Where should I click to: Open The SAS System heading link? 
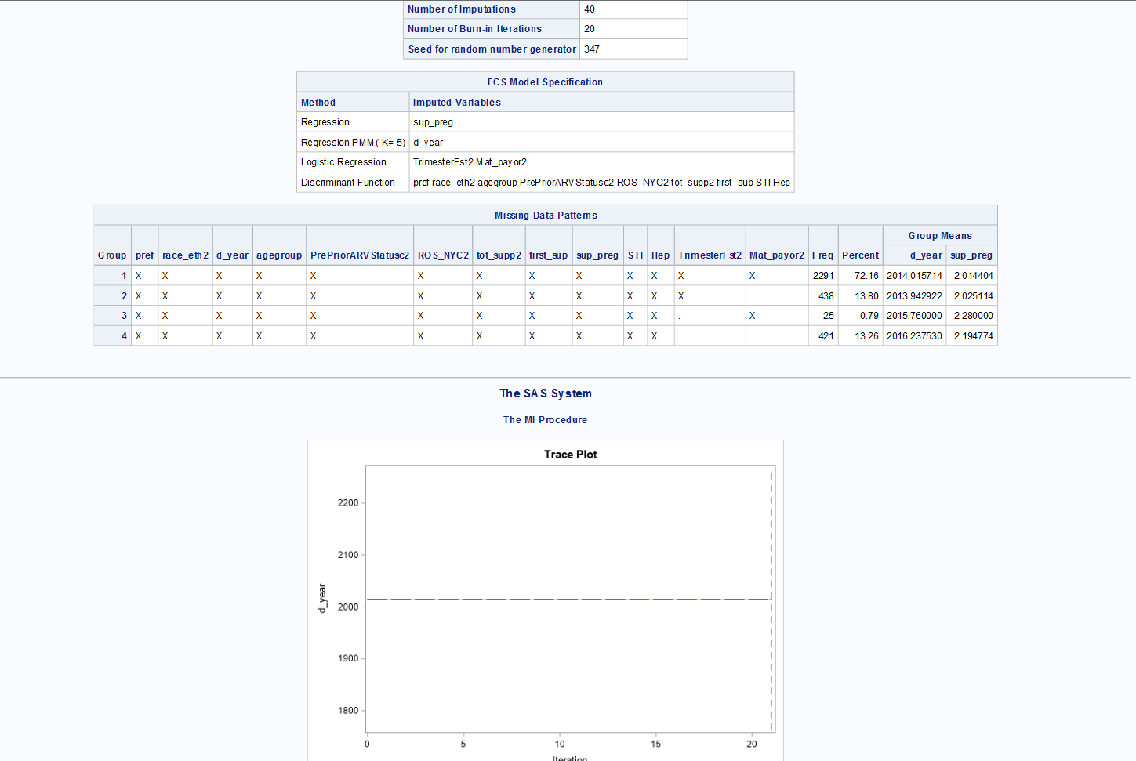pyautogui.click(x=545, y=393)
